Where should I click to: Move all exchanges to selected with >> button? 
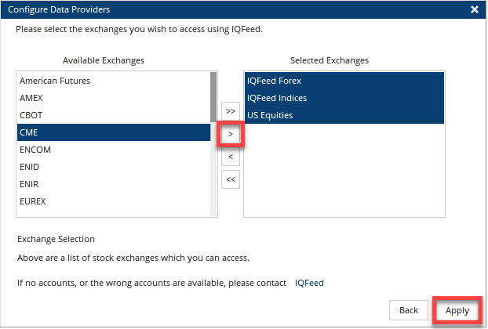click(x=231, y=111)
